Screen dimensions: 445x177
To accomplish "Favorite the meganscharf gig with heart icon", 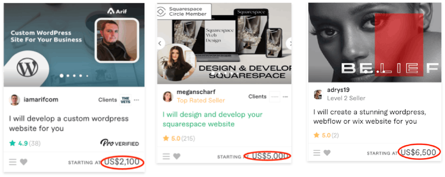I will coord(177,156).
